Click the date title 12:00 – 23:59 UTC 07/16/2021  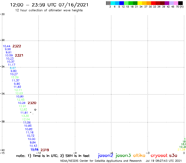[49, 5]
